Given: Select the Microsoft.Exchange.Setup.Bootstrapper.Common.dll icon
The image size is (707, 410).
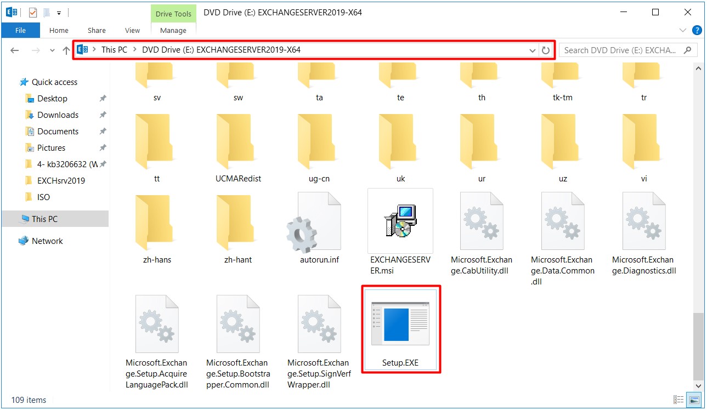Looking at the screenshot, I should [237, 324].
